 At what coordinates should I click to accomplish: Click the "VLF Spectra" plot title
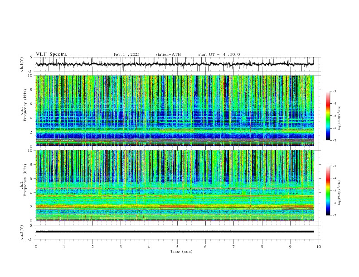tap(51, 54)
